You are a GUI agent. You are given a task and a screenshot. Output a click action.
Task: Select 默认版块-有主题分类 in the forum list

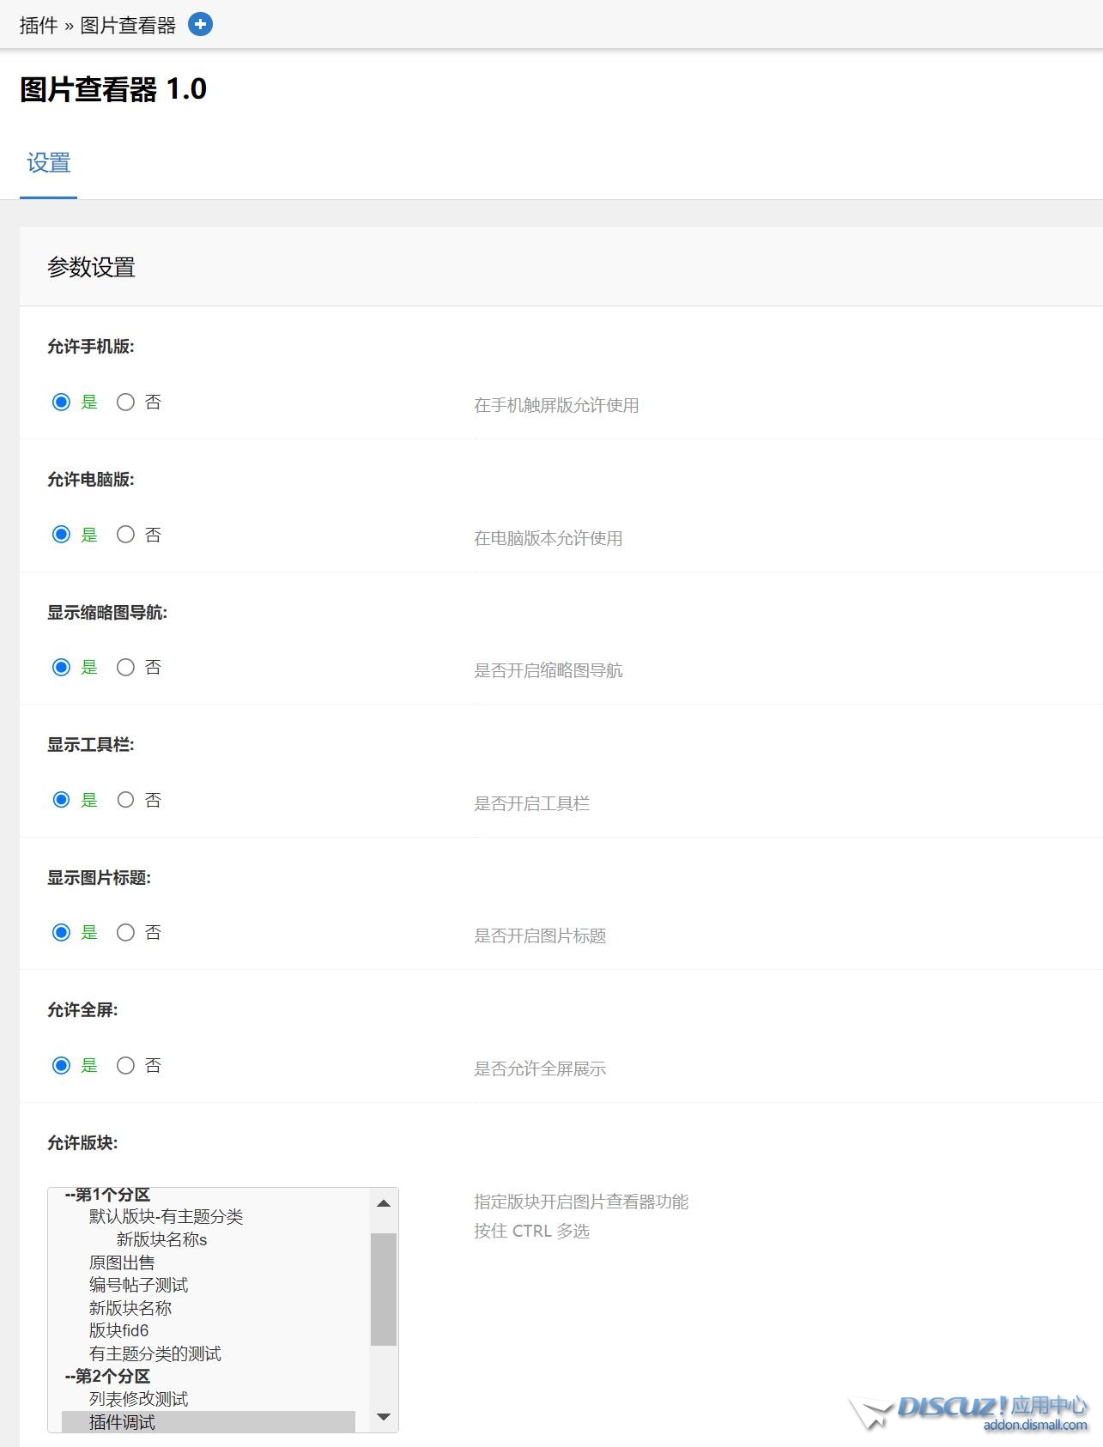coord(166,1216)
